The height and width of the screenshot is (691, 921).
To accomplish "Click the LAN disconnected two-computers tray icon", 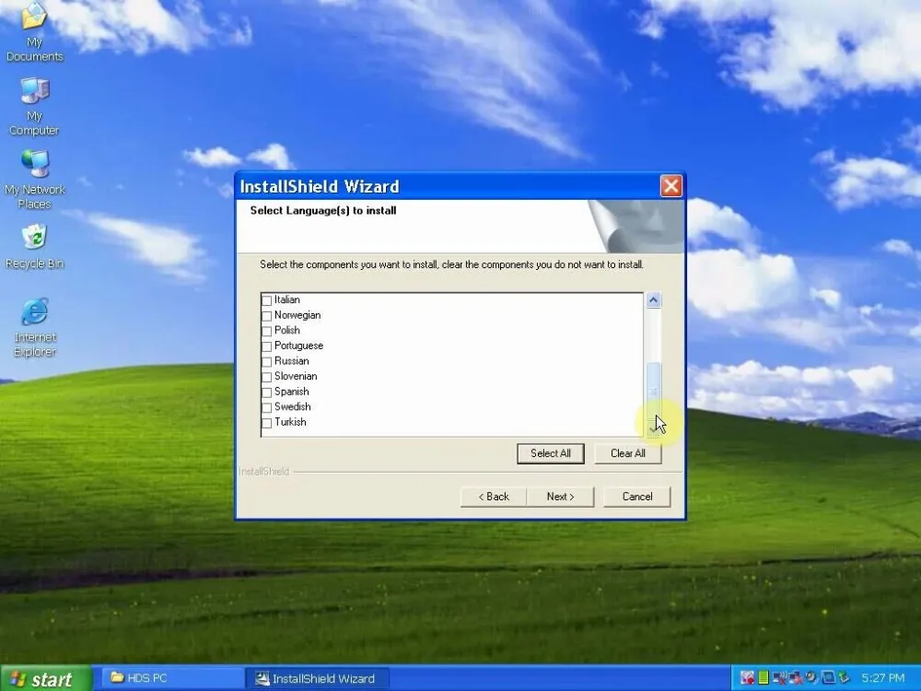I will pyautogui.click(x=796, y=677).
